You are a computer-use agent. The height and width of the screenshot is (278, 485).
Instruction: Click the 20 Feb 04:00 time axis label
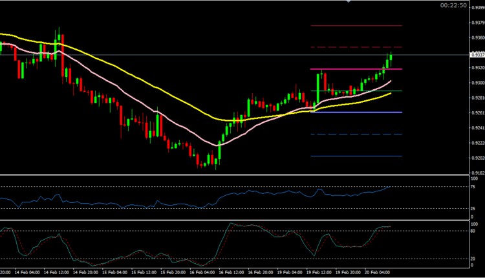pos(378,273)
